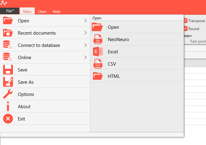
Task: Click the Transpose arrows icon
Action: 185,21
